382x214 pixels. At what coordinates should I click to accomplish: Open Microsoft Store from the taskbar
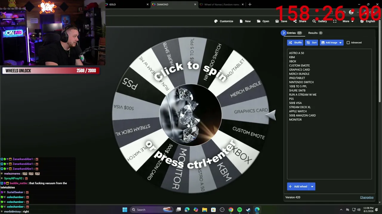pyautogui.click(x=213, y=210)
